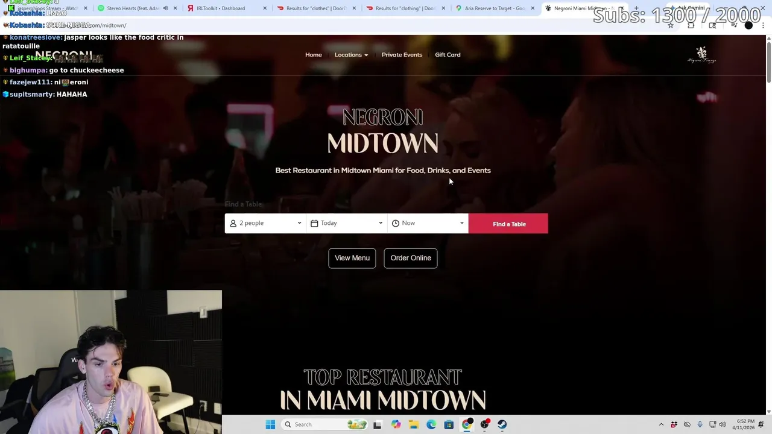Click the View Menu button
The image size is (772, 434).
352,258
